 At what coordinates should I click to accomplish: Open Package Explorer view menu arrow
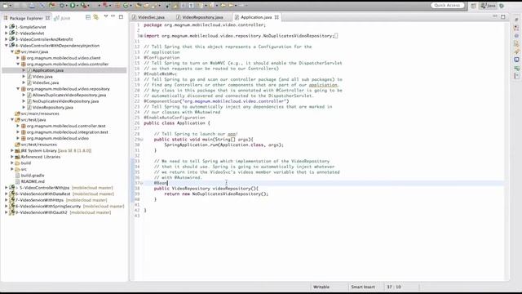(x=106, y=16)
